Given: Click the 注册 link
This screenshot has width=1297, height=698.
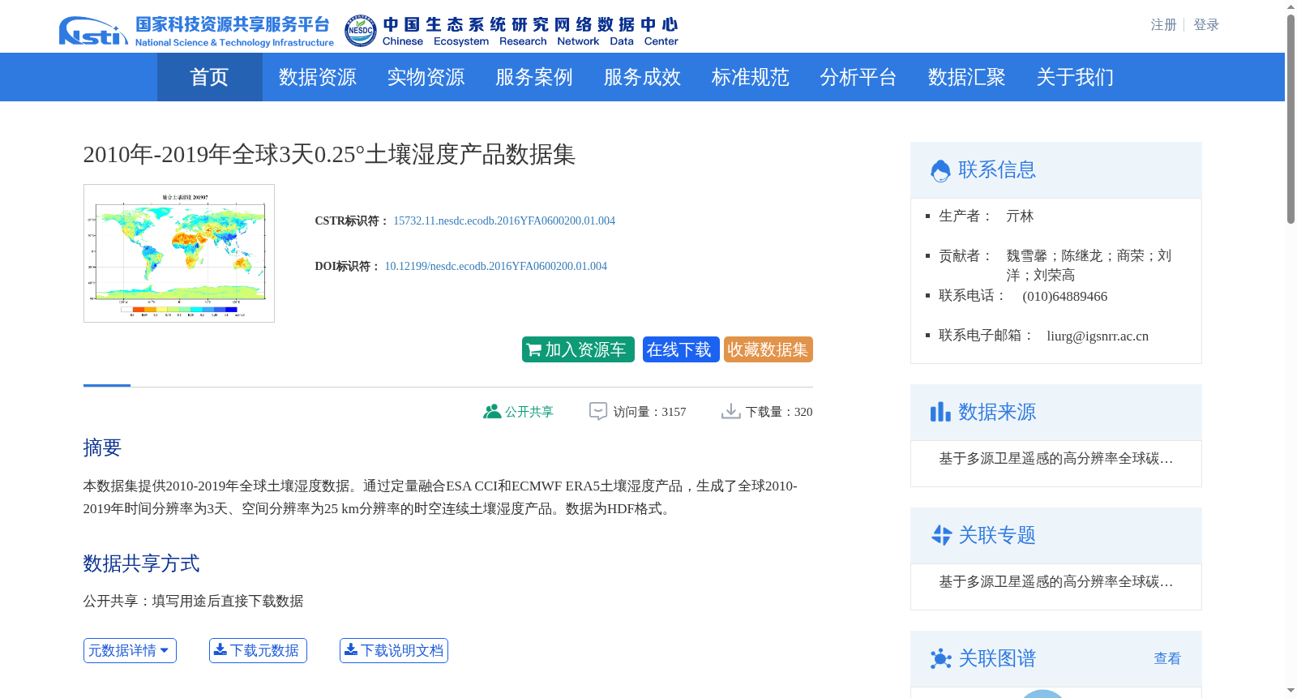Looking at the screenshot, I should coord(1163,25).
